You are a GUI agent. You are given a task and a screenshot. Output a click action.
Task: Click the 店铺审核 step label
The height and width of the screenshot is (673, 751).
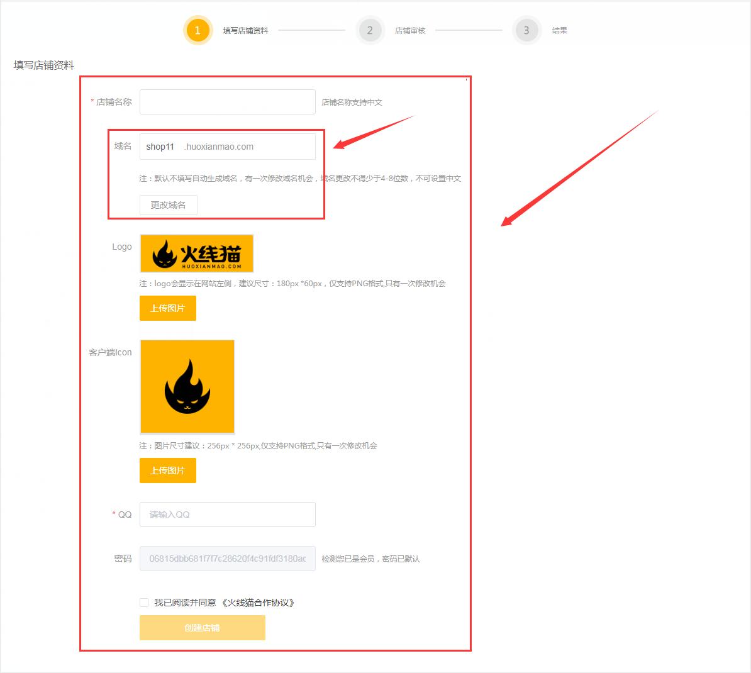[x=410, y=31]
